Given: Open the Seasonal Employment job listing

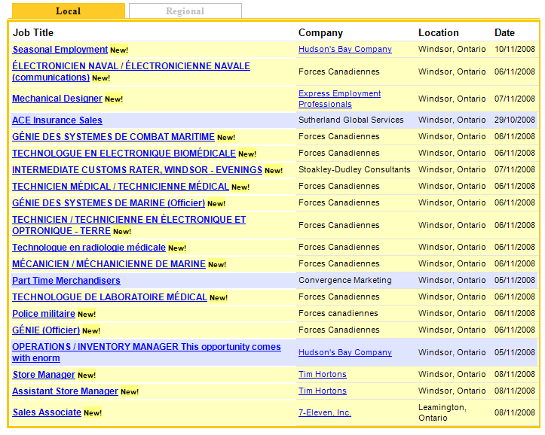Looking at the screenshot, I should point(60,50).
